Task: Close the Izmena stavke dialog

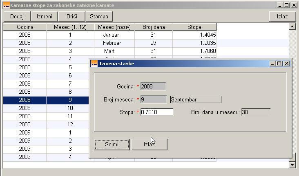Action: coord(287,64)
